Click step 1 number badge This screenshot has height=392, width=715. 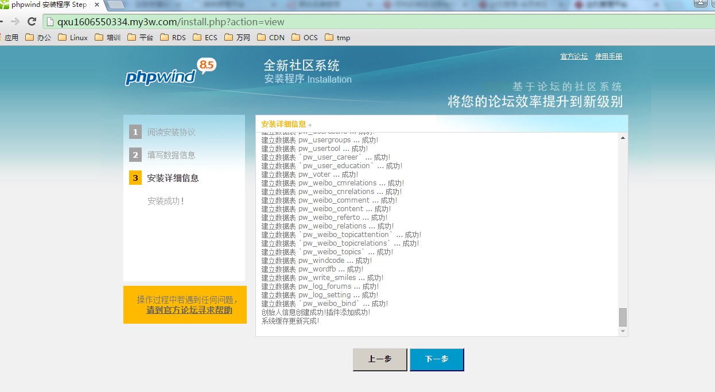(135, 132)
